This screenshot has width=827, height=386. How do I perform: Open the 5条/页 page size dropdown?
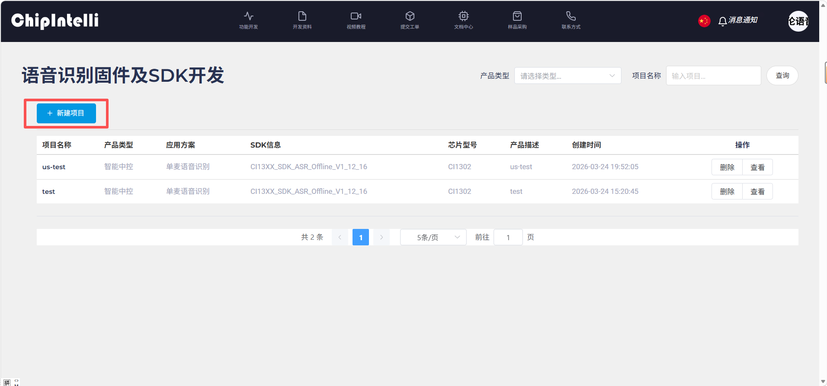pos(433,237)
